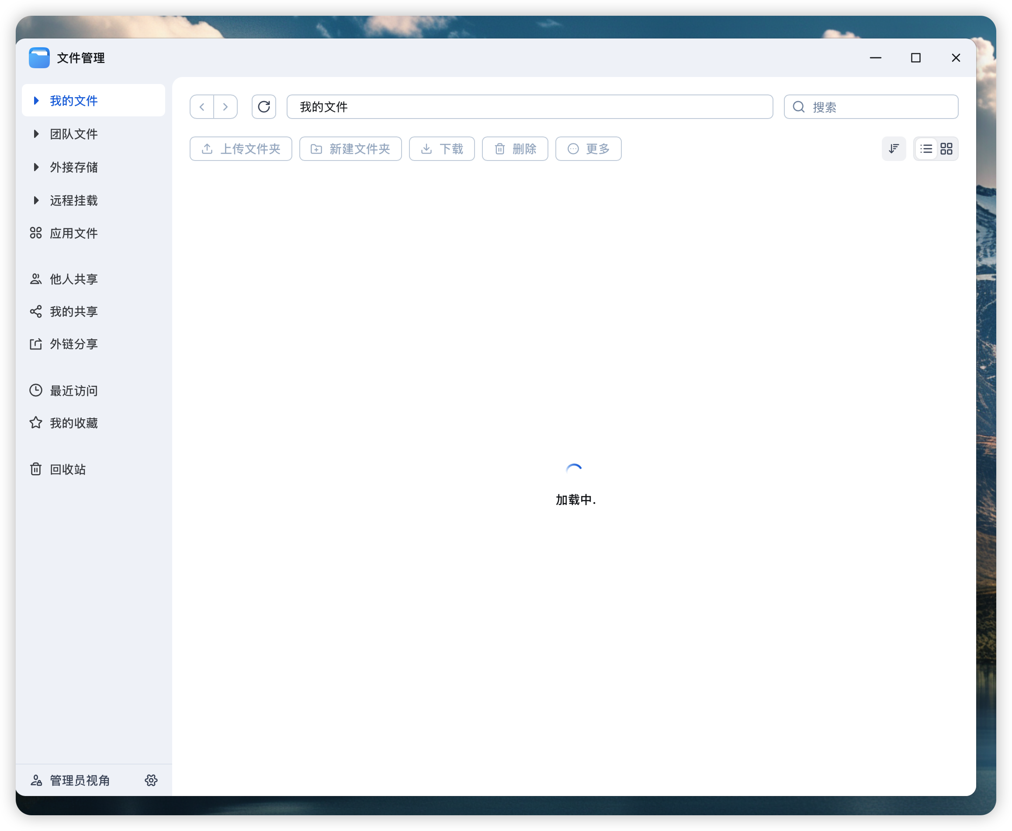The width and height of the screenshot is (1012, 831).
Task: Click the 新建文件夹 button
Action: [x=350, y=149]
